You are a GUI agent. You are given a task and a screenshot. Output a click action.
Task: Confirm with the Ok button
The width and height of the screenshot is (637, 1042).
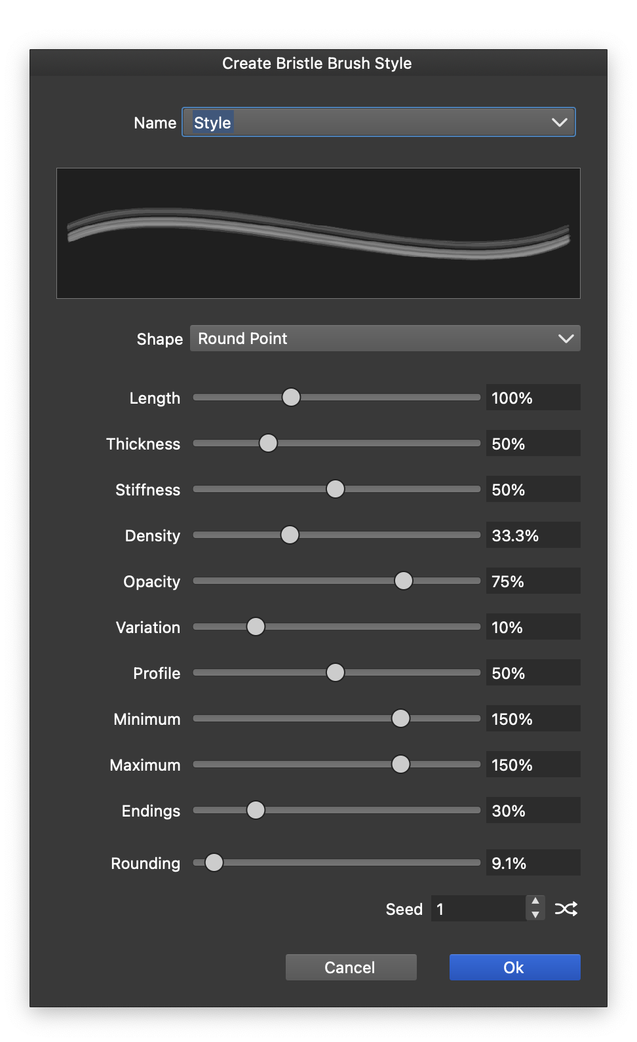pyautogui.click(x=514, y=967)
